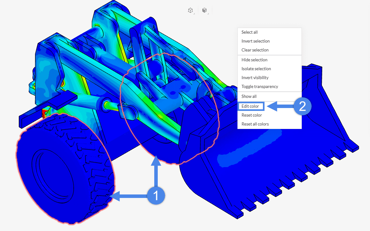
Task: Click 'Invert selection' in the context menu
Action: [x=256, y=41]
